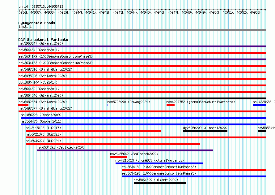Click the nsv6495206 (Sedlazeck2020) label
275x195 pixels.
(43, 76)
